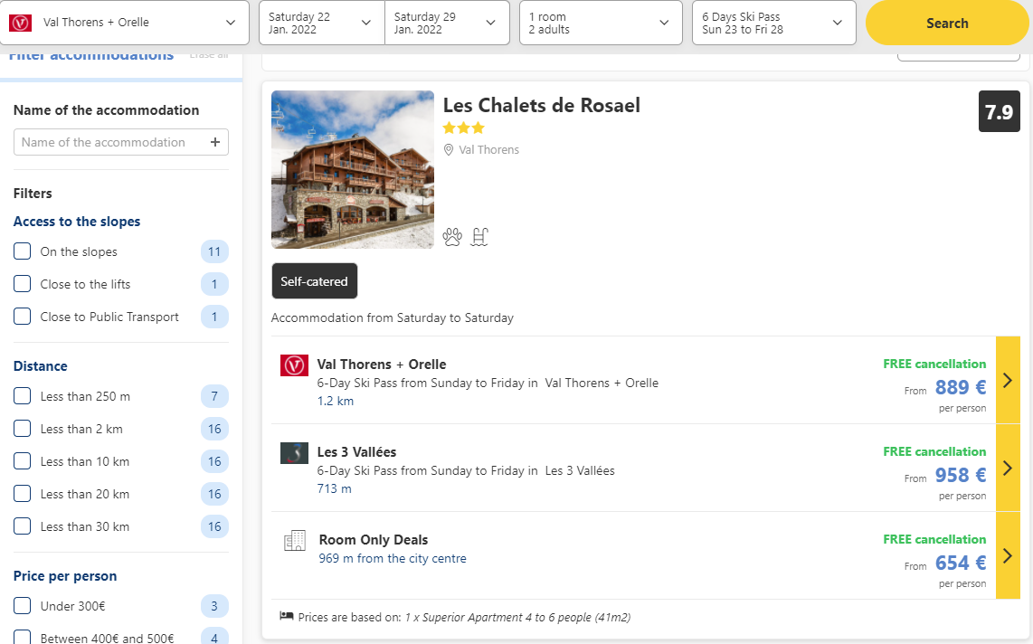Click the Val Thorens red logo in search bar
Viewport: 1033px width, 644px height.
click(x=21, y=23)
